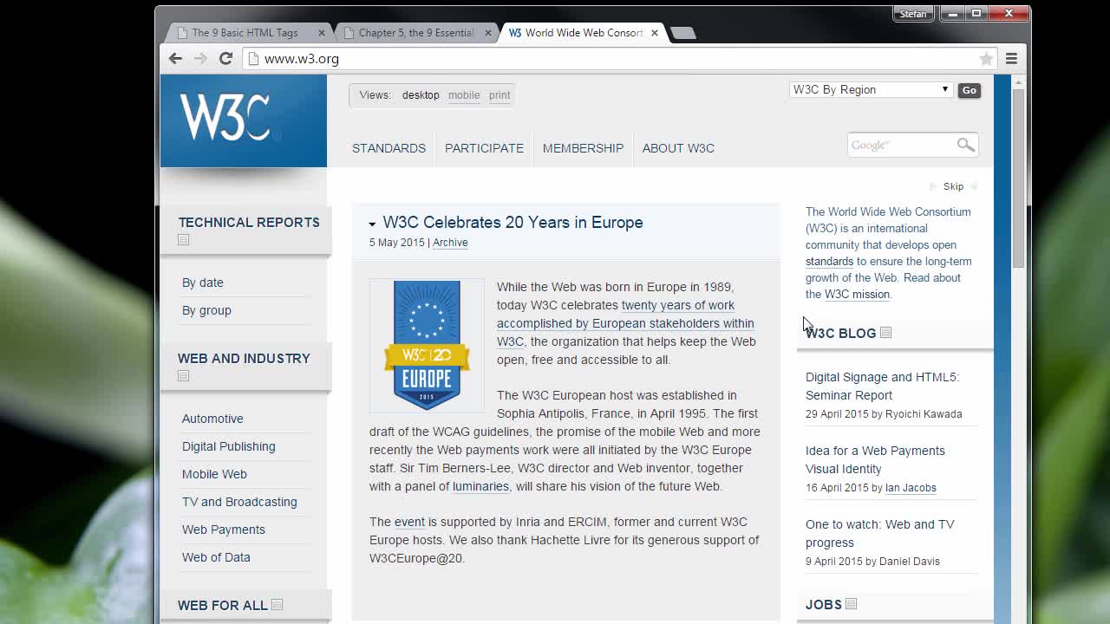Click the Skip link
1110x624 pixels.
coord(953,186)
